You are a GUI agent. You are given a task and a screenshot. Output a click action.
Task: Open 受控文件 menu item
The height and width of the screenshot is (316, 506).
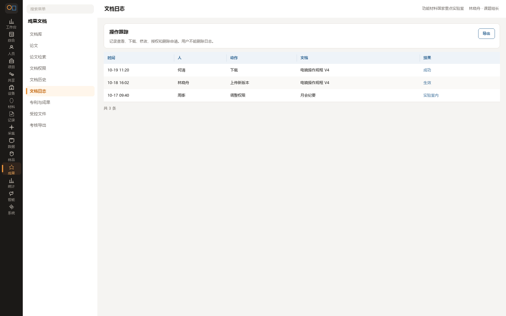[x=60, y=114]
